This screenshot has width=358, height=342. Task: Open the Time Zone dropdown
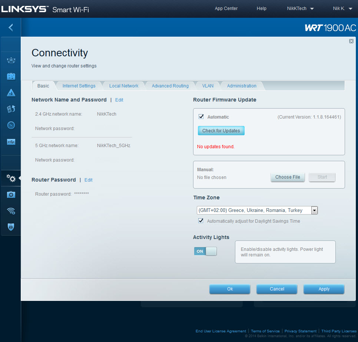(x=257, y=210)
